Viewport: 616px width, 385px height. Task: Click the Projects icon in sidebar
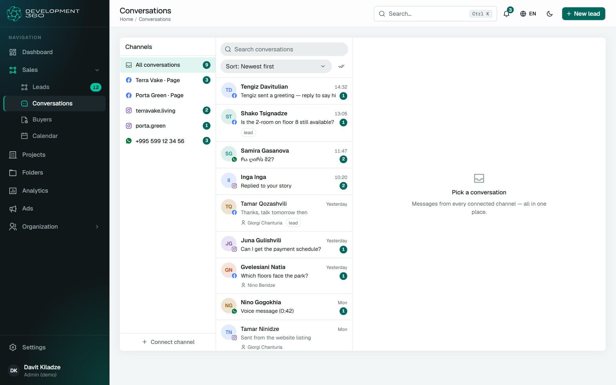(x=13, y=155)
